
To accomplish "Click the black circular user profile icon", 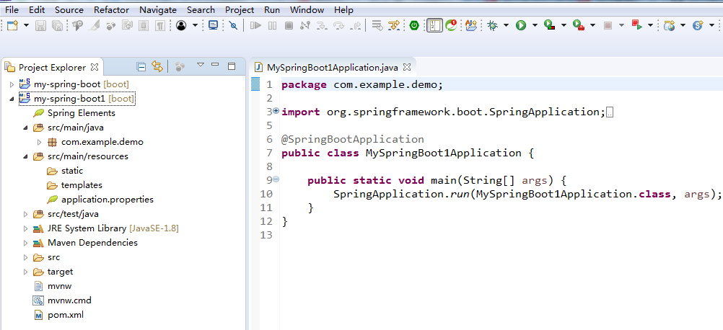I will pos(181,26).
